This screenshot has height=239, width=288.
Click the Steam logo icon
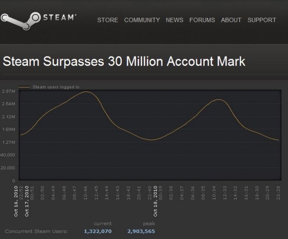coord(20,21)
